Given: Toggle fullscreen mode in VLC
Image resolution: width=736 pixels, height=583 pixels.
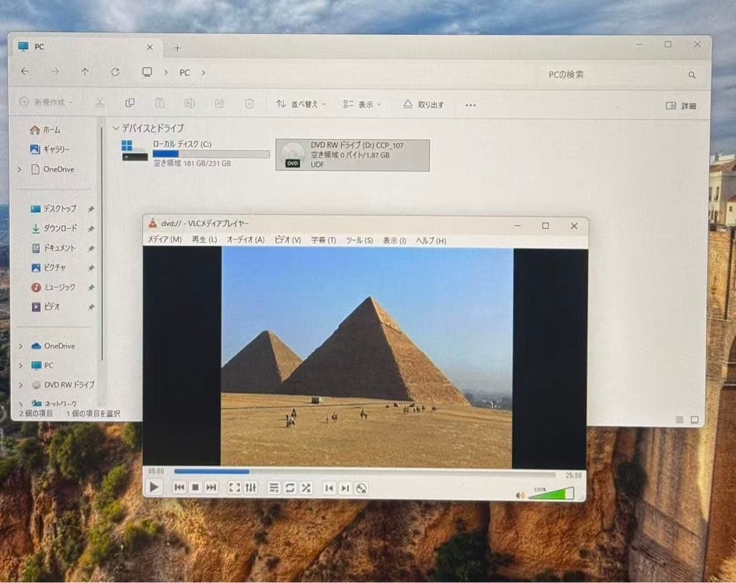Looking at the screenshot, I should [x=234, y=488].
